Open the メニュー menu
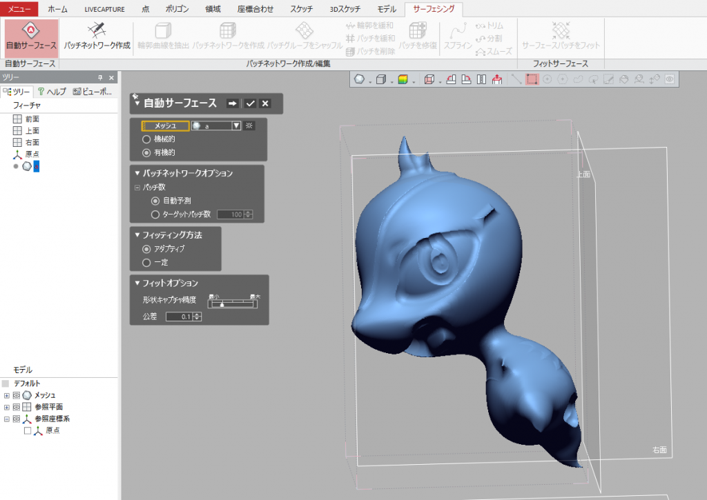707x500 pixels. click(19, 9)
